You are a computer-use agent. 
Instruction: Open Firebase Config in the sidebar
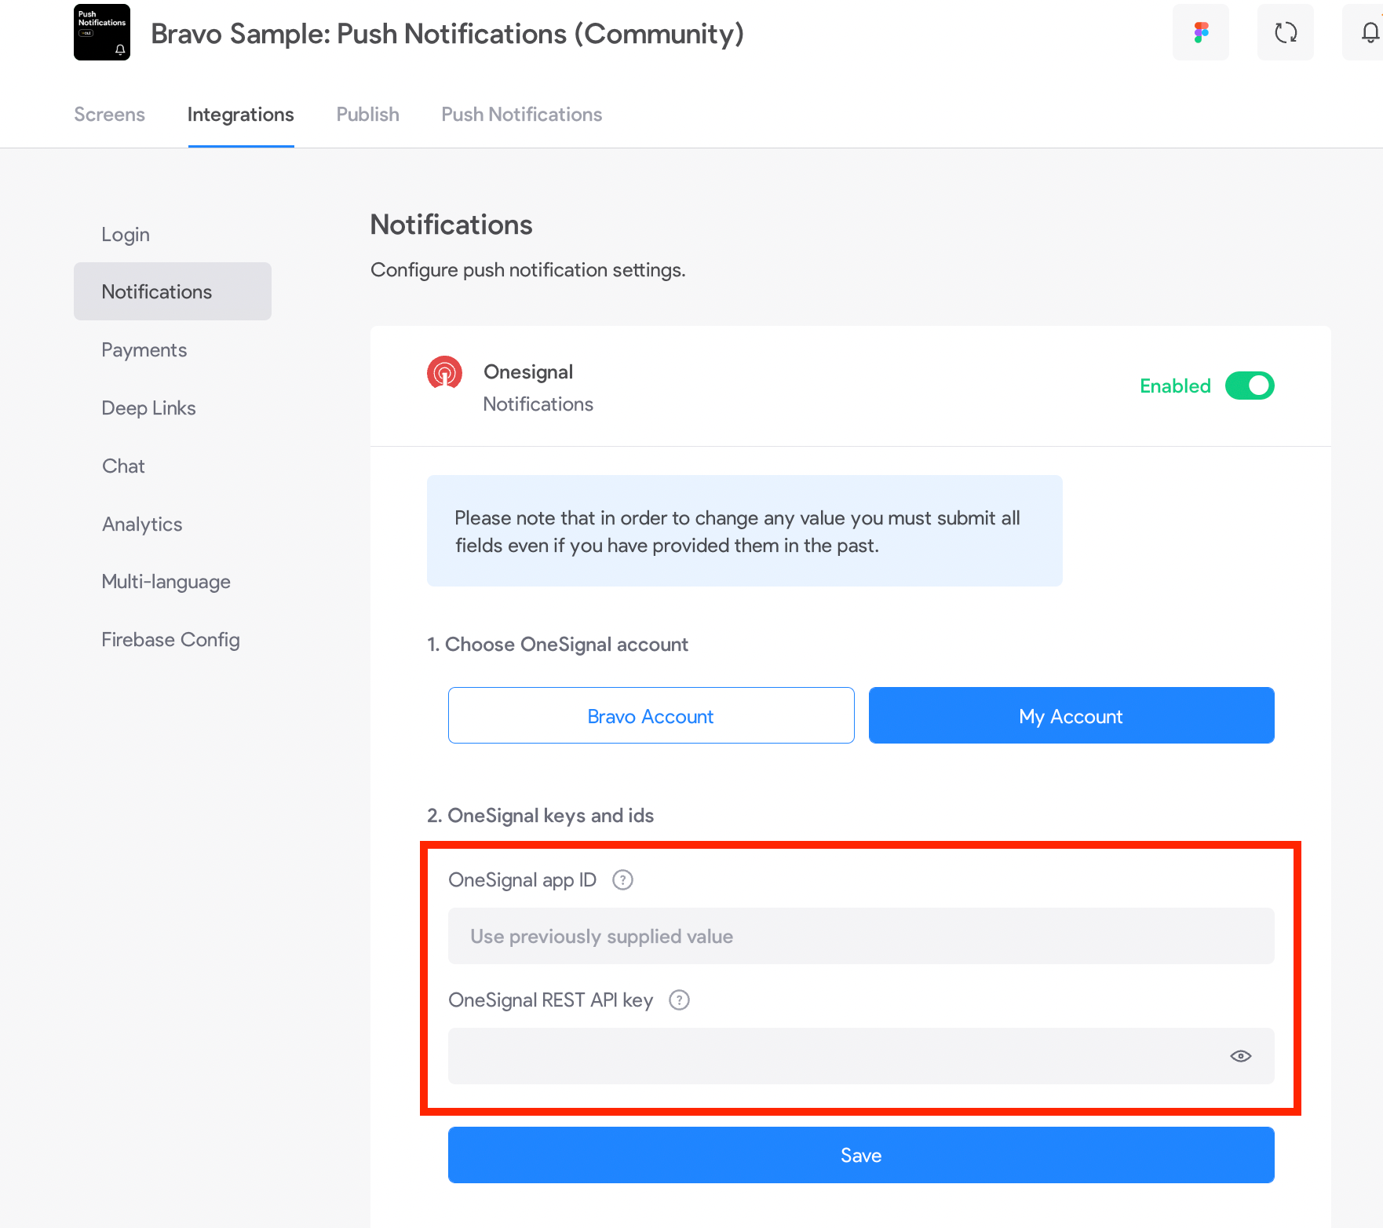click(173, 639)
